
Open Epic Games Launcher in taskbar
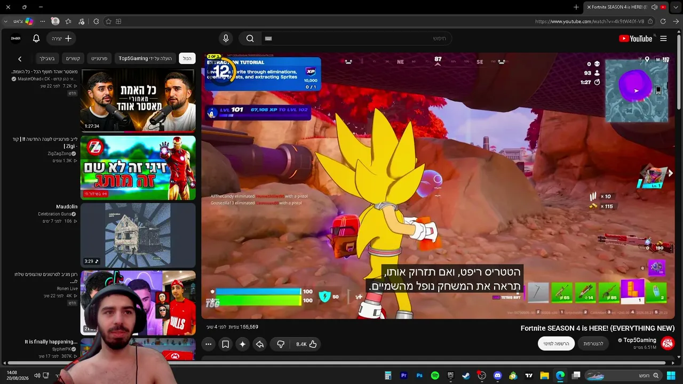click(x=450, y=375)
